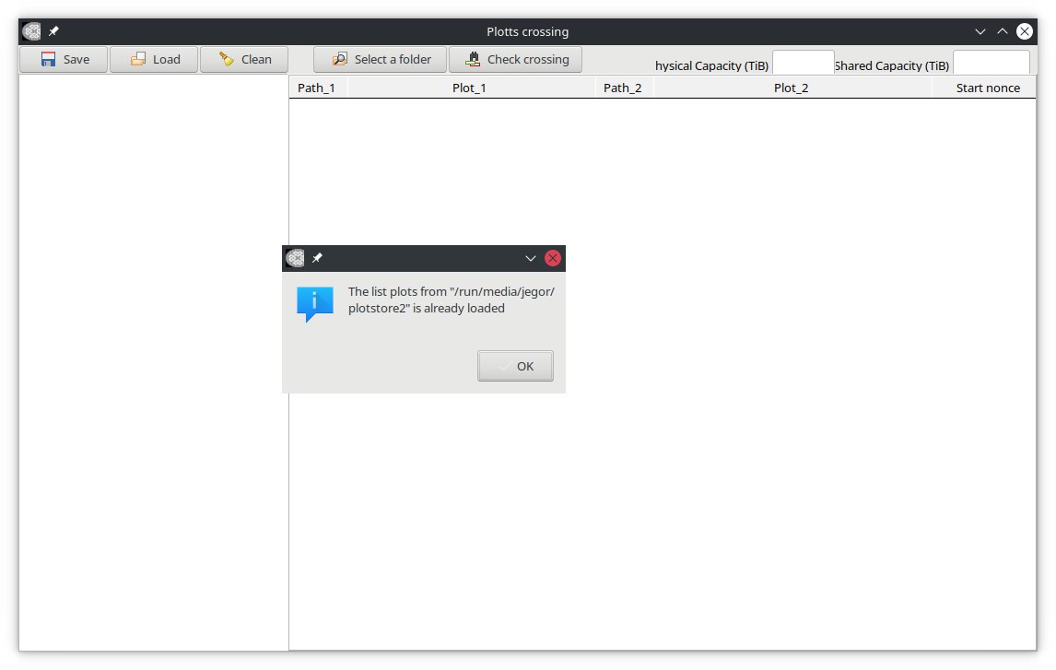
Task: Confirm the dialog with OK
Action: (515, 366)
